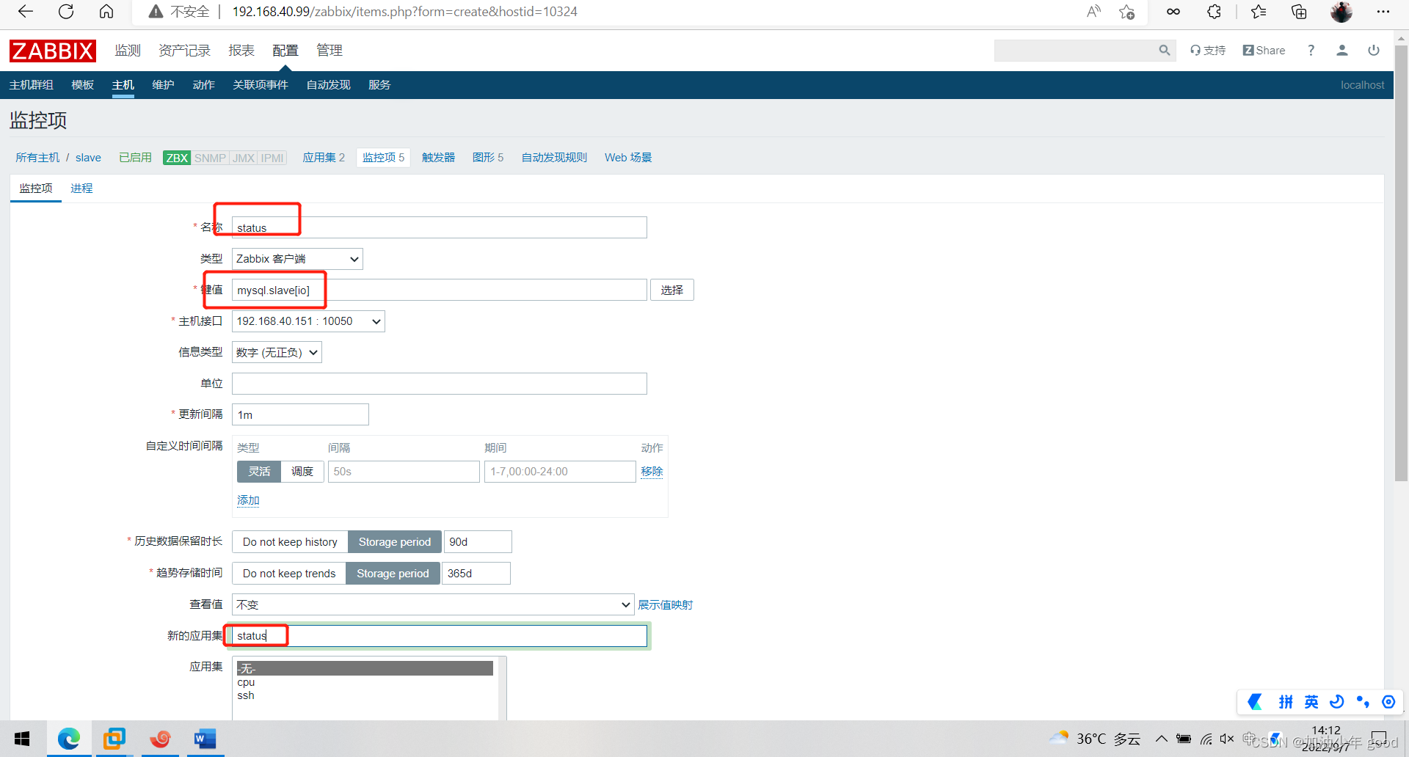Open 主机接口 192.168.40.151 dropdown

point(308,321)
